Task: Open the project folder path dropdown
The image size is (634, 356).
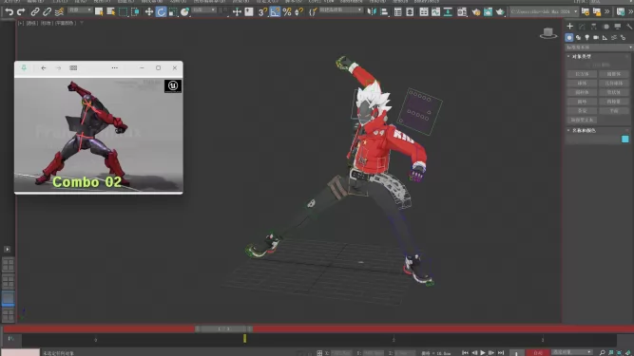Action: (x=544, y=11)
